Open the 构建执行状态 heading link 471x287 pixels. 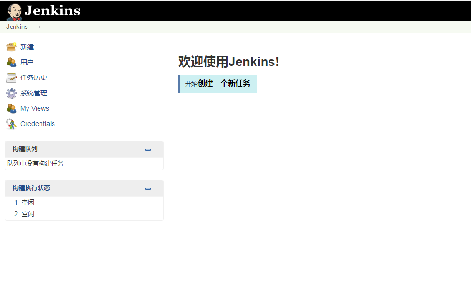point(31,188)
